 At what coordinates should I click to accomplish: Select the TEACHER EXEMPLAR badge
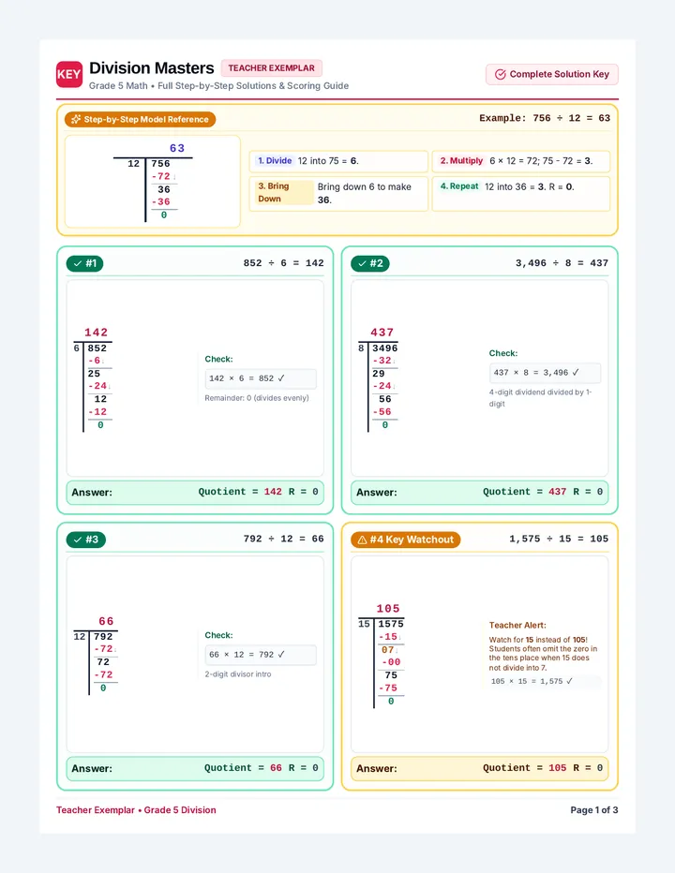(272, 68)
